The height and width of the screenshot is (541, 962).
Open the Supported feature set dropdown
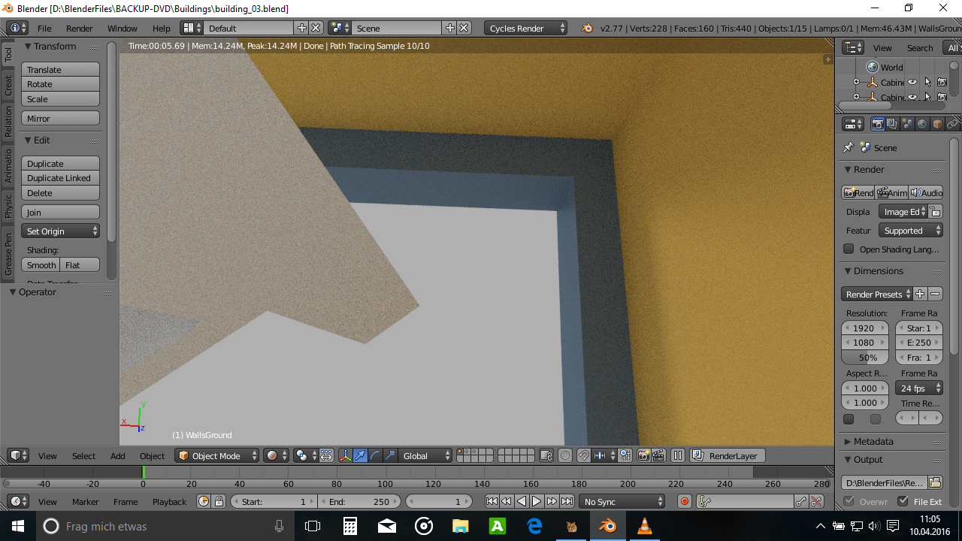pyautogui.click(x=911, y=231)
